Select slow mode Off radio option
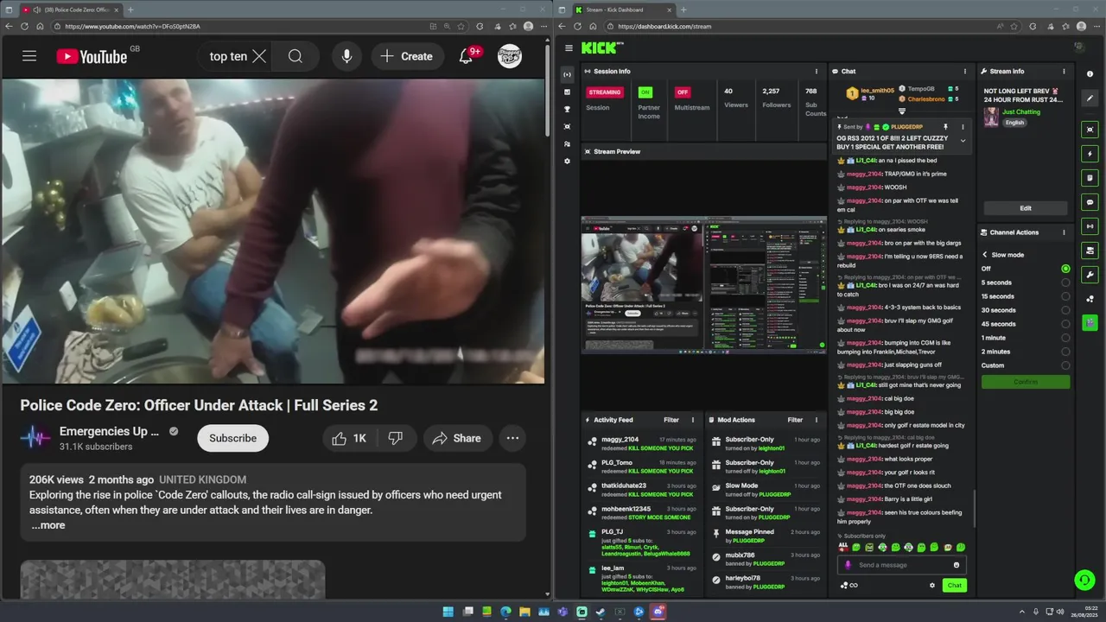The image size is (1106, 622). (x=1065, y=269)
